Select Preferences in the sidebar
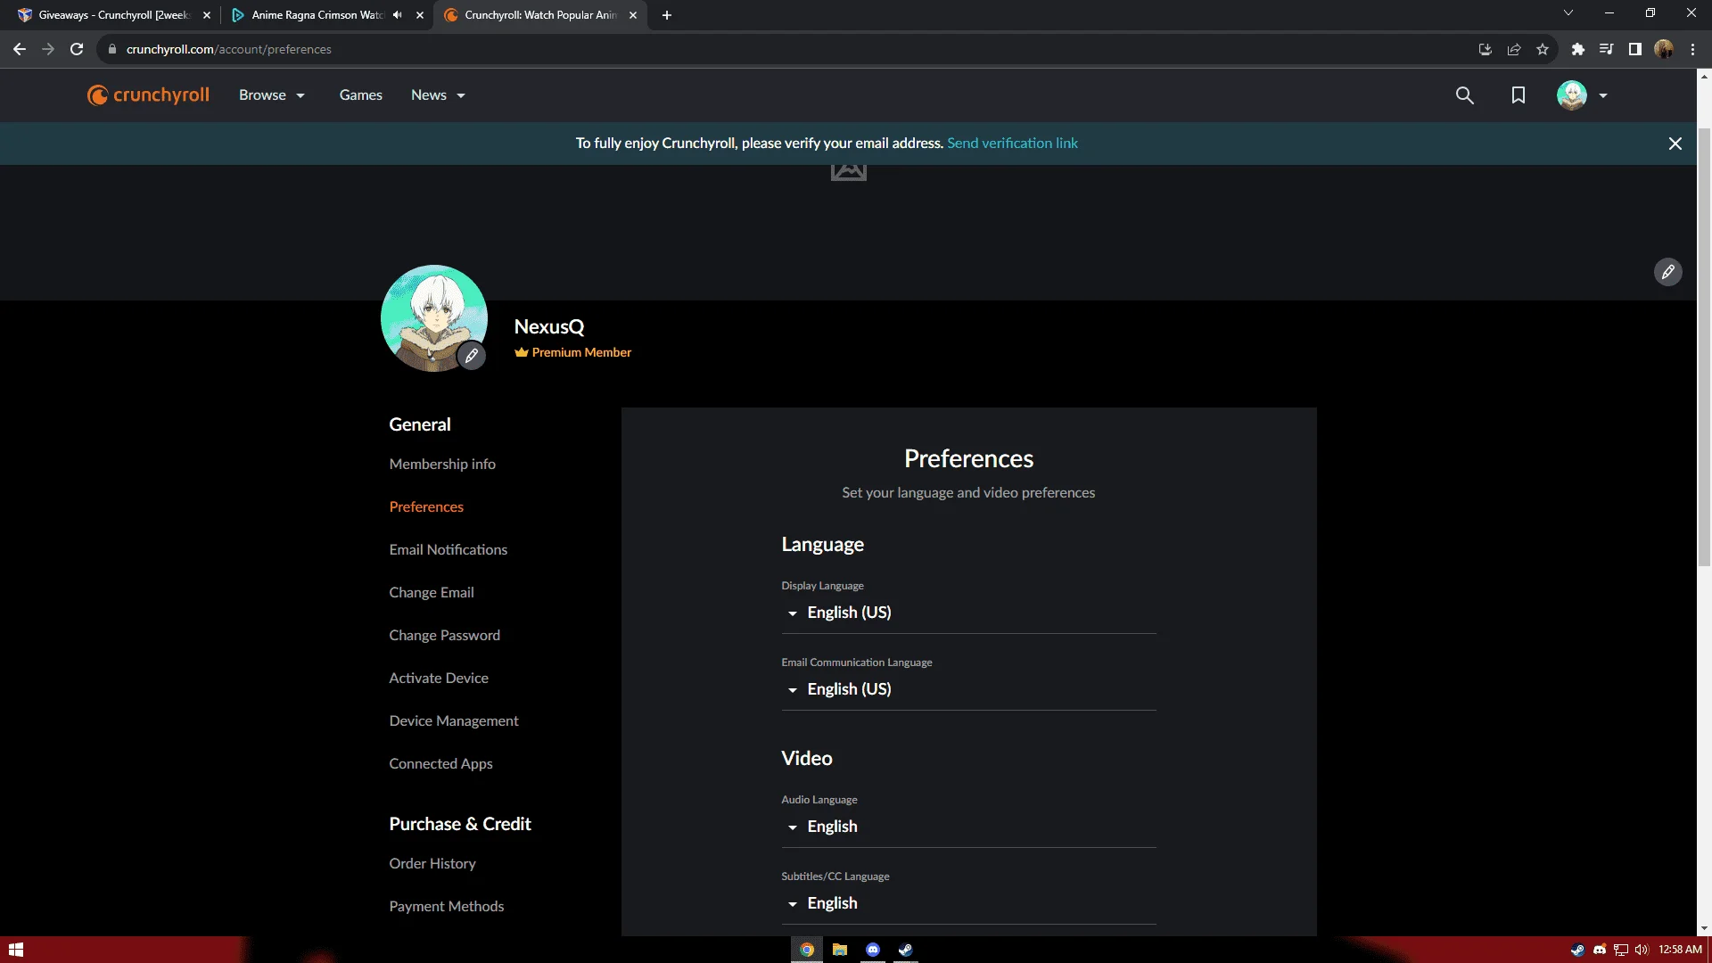Viewport: 1712px width, 963px height. point(426,507)
